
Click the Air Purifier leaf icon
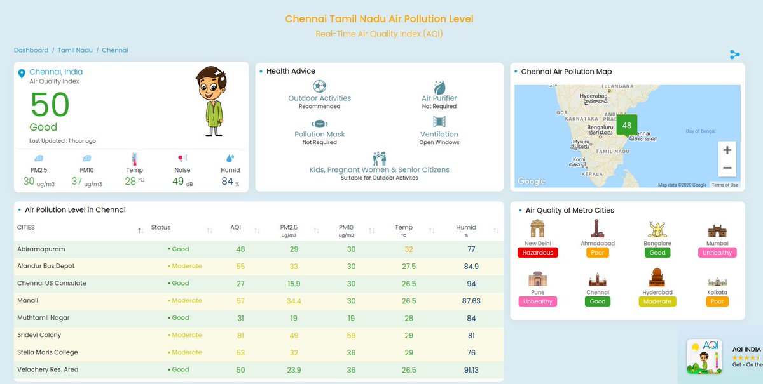coord(439,87)
